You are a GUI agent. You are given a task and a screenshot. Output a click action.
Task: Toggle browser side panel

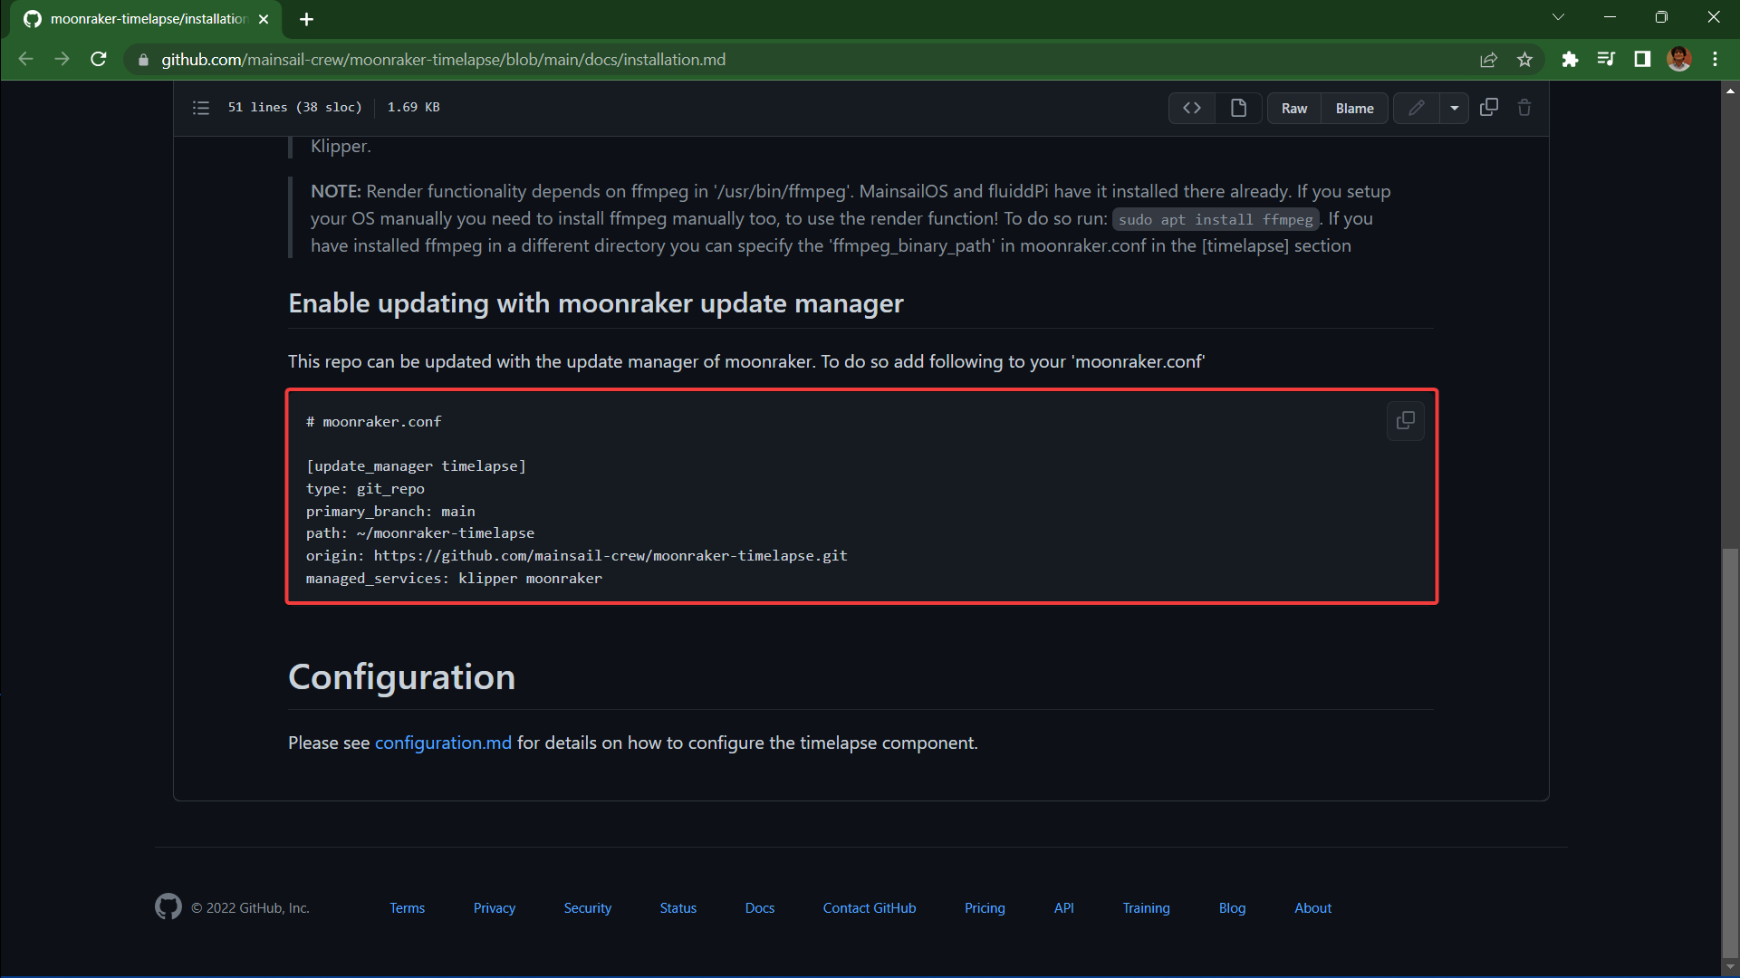[1642, 60]
